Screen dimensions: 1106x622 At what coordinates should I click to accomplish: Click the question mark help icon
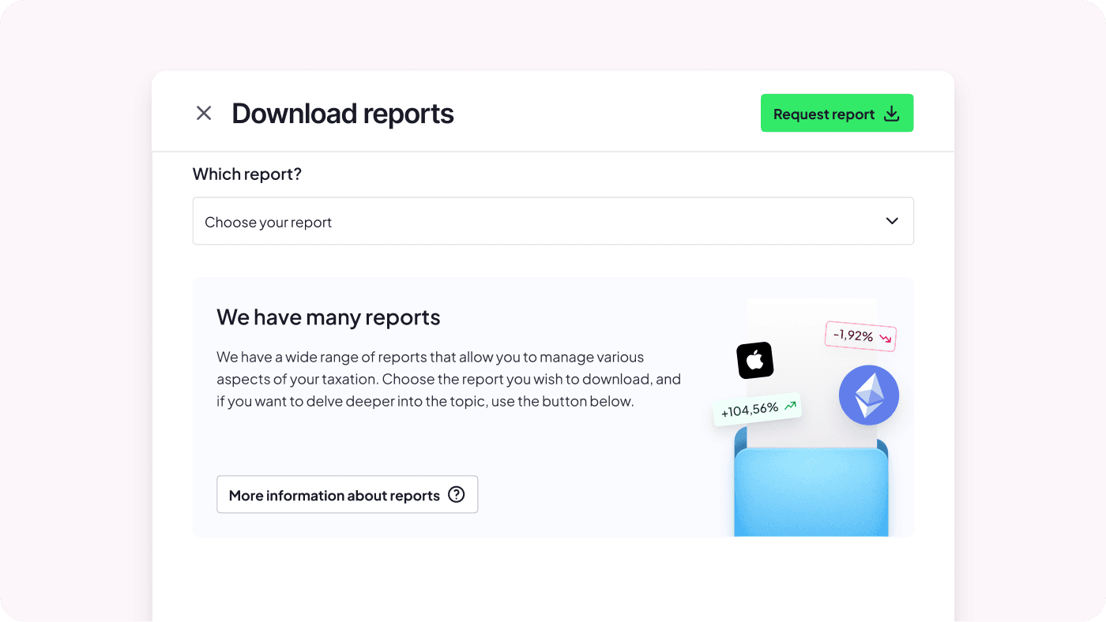click(457, 494)
